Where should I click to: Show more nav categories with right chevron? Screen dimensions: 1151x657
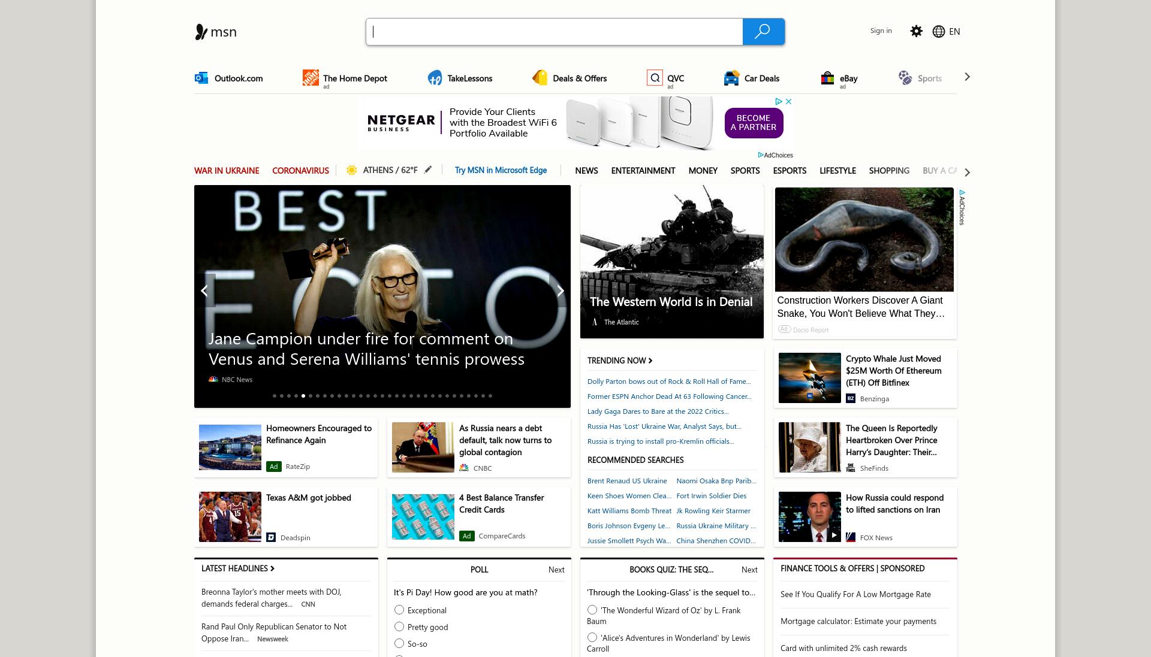pyautogui.click(x=966, y=172)
